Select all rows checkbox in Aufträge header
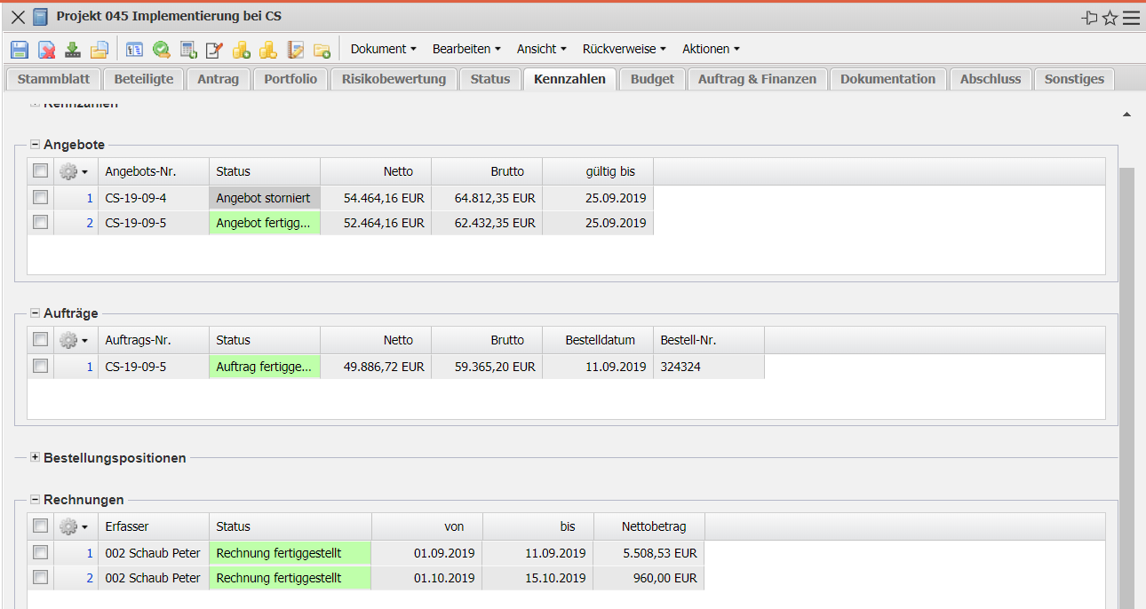1146x609 pixels. (x=40, y=339)
